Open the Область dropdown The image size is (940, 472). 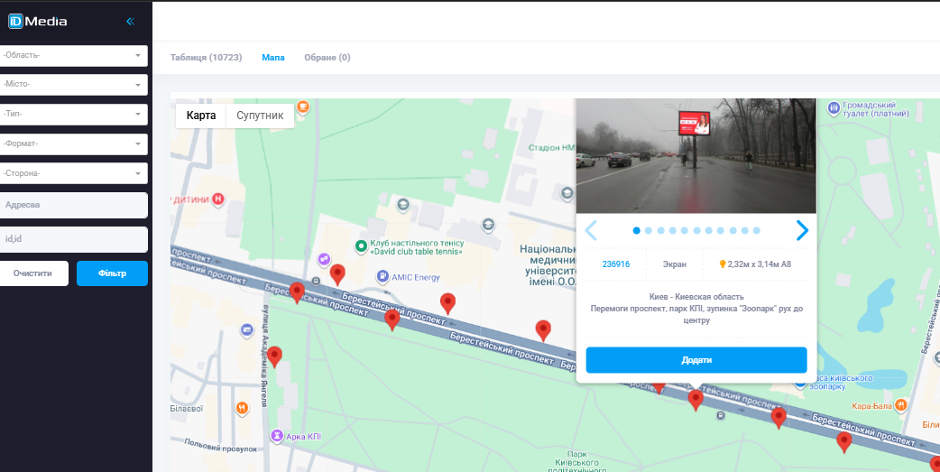point(73,55)
